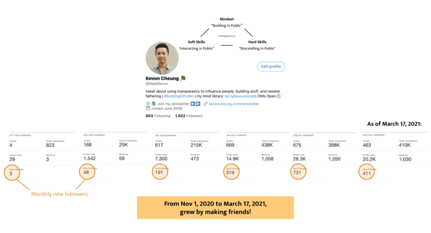
Task: Click the Edit profile button
Action: click(x=271, y=67)
